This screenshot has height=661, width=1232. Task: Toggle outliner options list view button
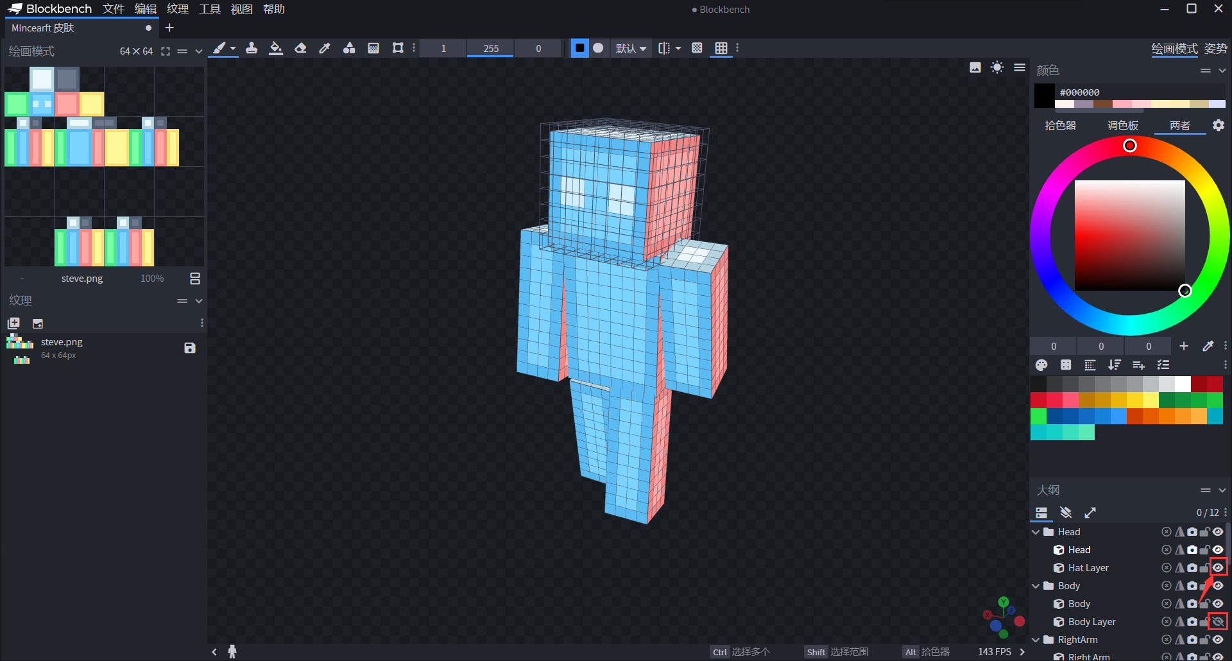(1041, 513)
